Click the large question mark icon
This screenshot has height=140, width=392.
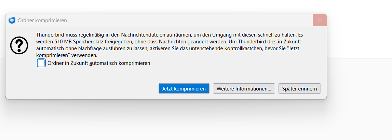[x=19, y=46]
